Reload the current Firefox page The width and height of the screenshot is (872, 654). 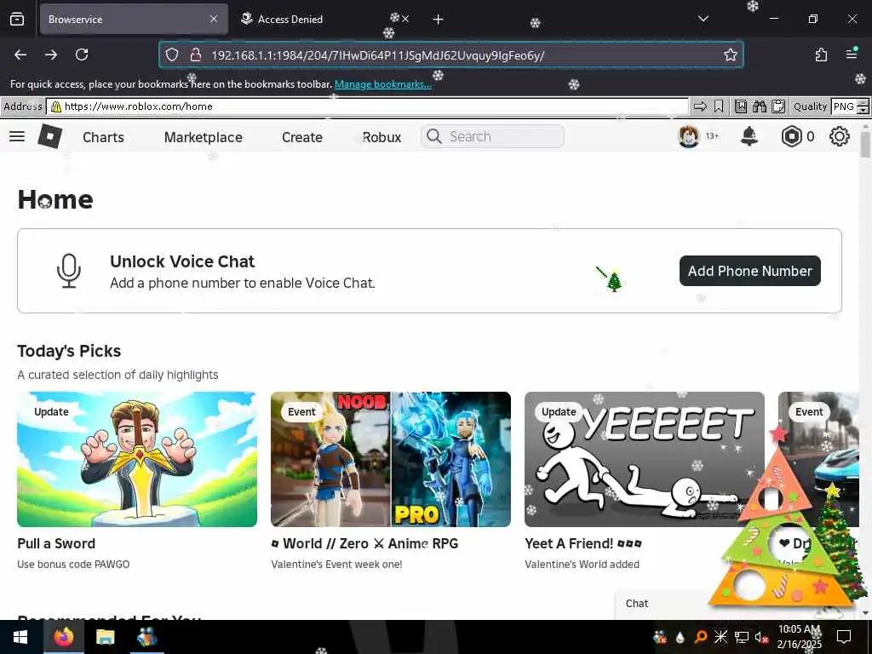pyautogui.click(x=82, y=54)
